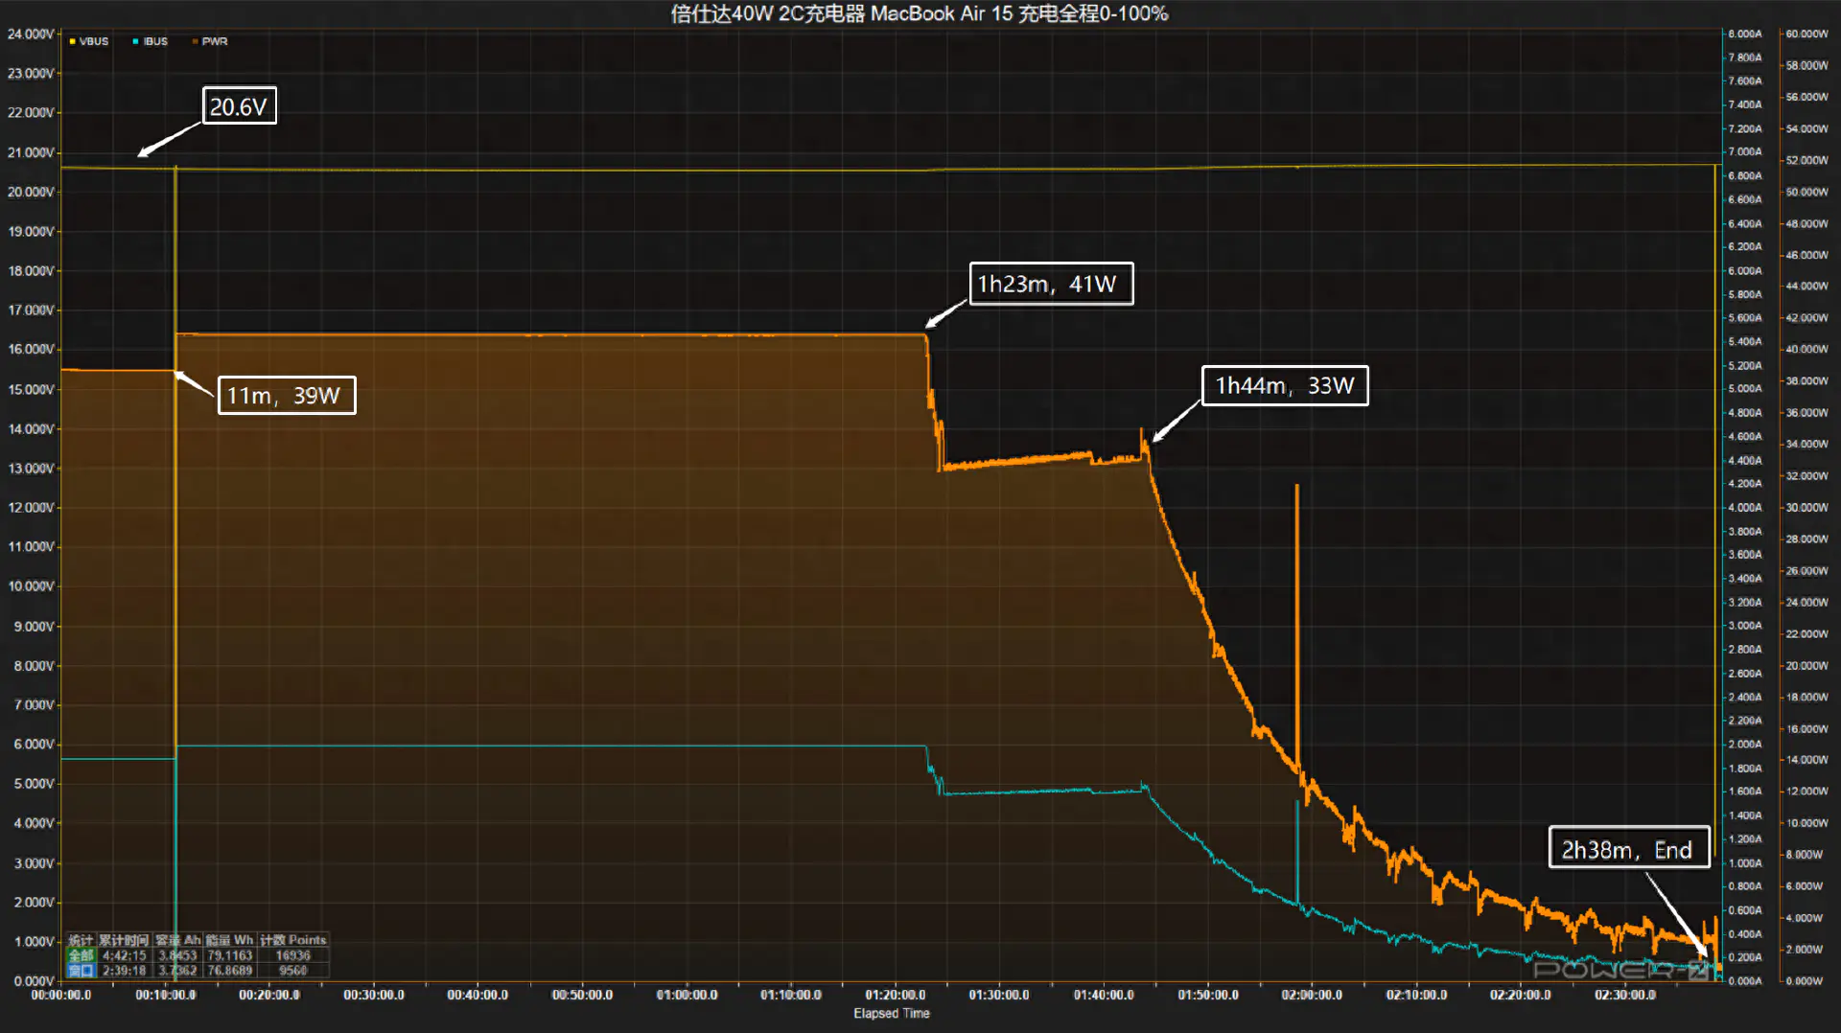Click the 8.000A current axis label
This screenshot has width=1841, height=1033.
click(1744, 34)
